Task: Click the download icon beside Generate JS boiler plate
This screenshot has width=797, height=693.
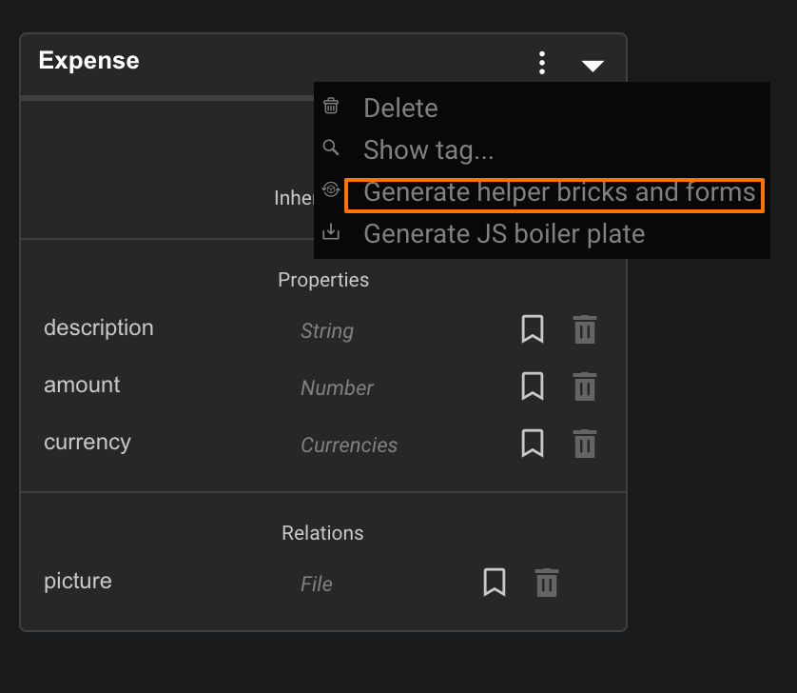Action: click(331, 233)
